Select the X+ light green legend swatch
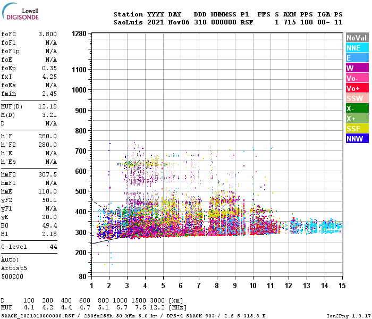 tap(357, 119)
